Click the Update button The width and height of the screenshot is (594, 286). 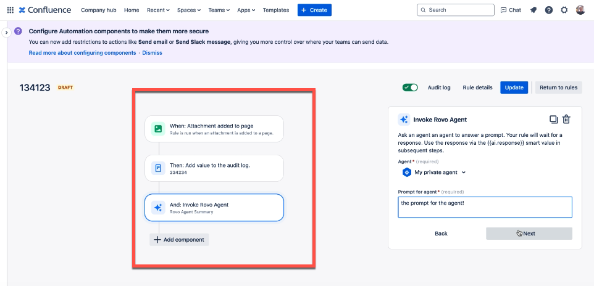[x=514, y=88]
